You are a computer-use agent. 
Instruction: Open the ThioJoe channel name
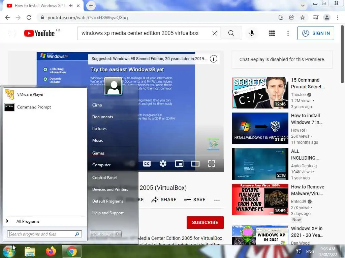[x=299, y=94]
